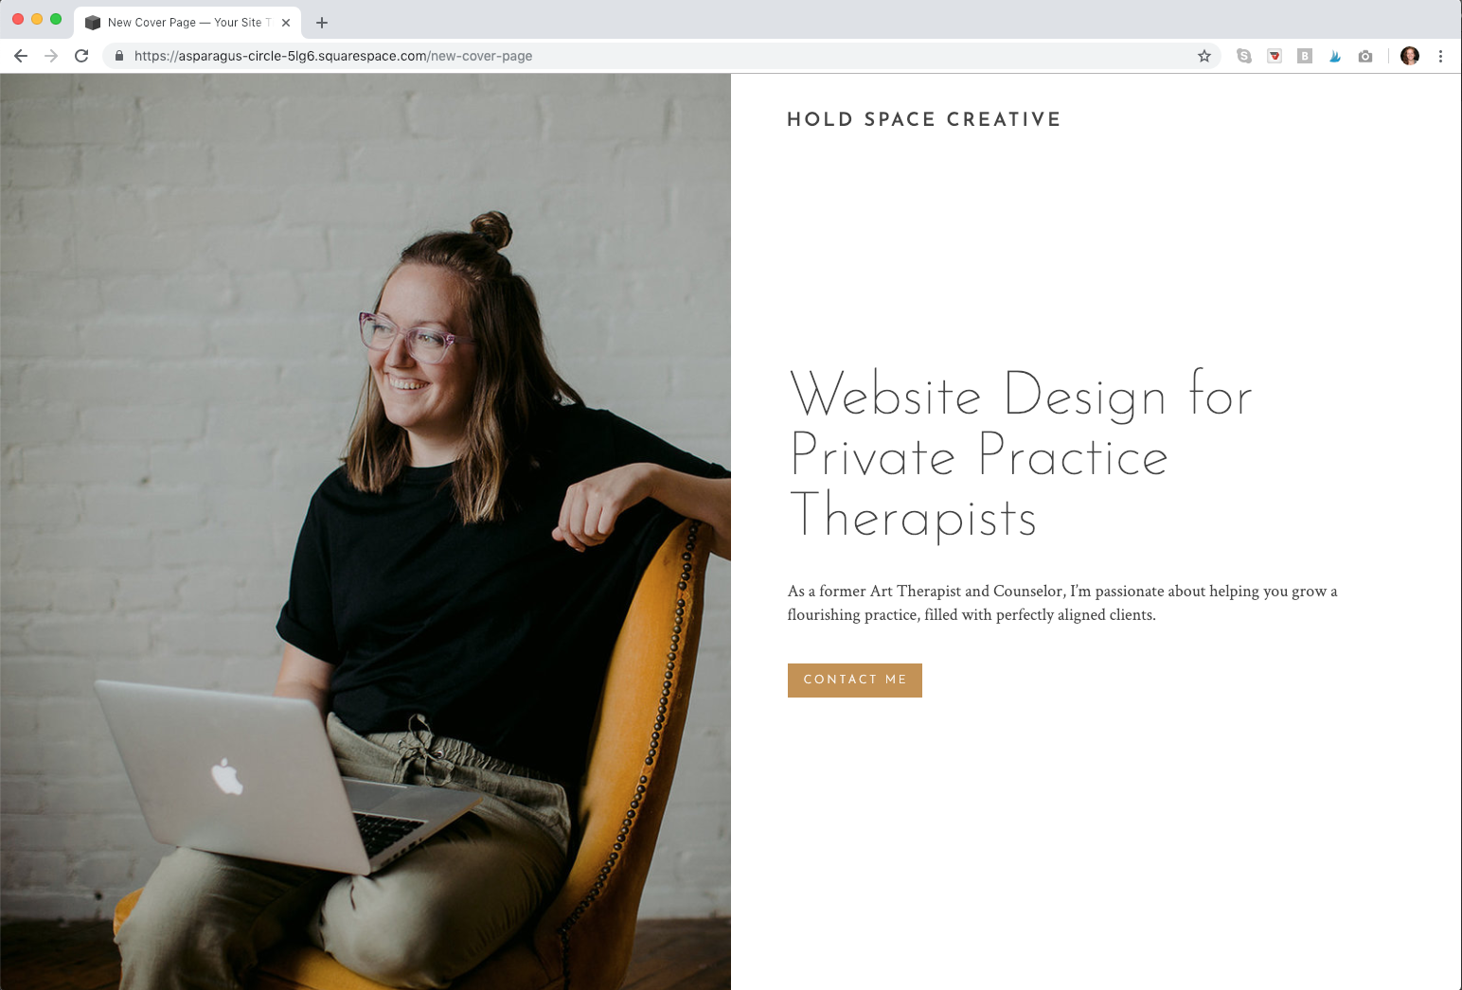Click the CONTACT ME button

(x=855, y=681)
